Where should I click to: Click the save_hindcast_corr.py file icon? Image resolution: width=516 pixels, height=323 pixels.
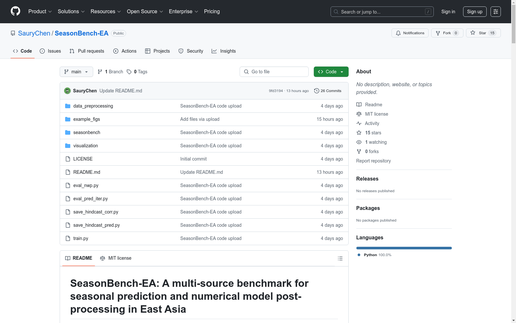tap(68, 212)
